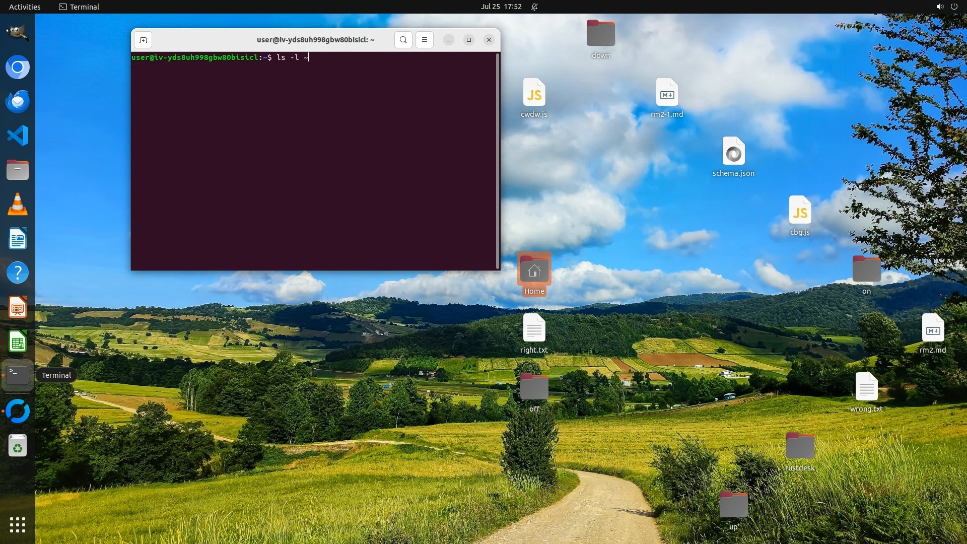Open the Trash from the dock

point(18,446)
